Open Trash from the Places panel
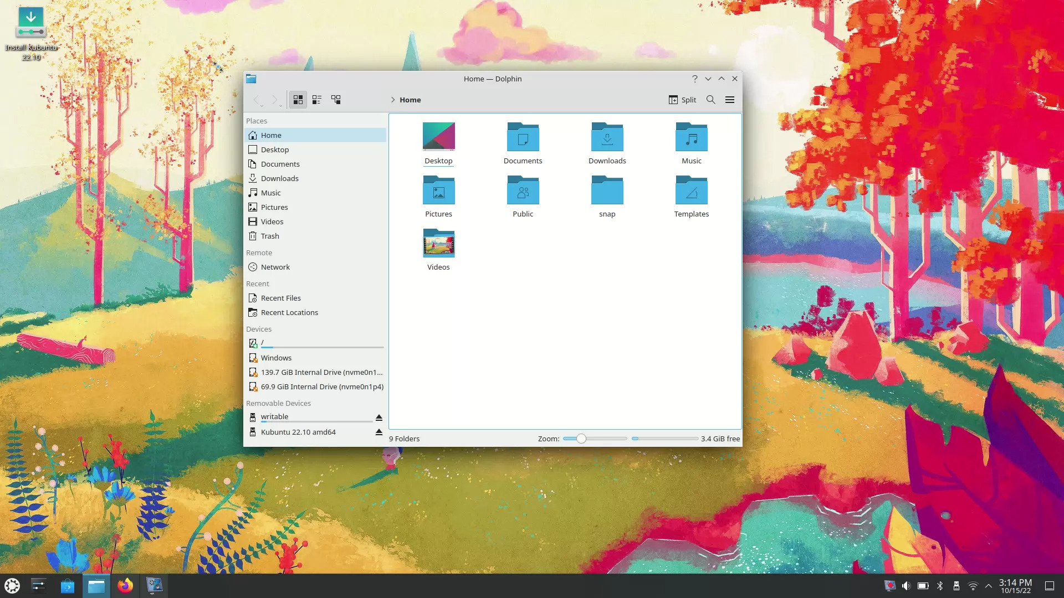 pyautogui.click(x=269, y=235)
